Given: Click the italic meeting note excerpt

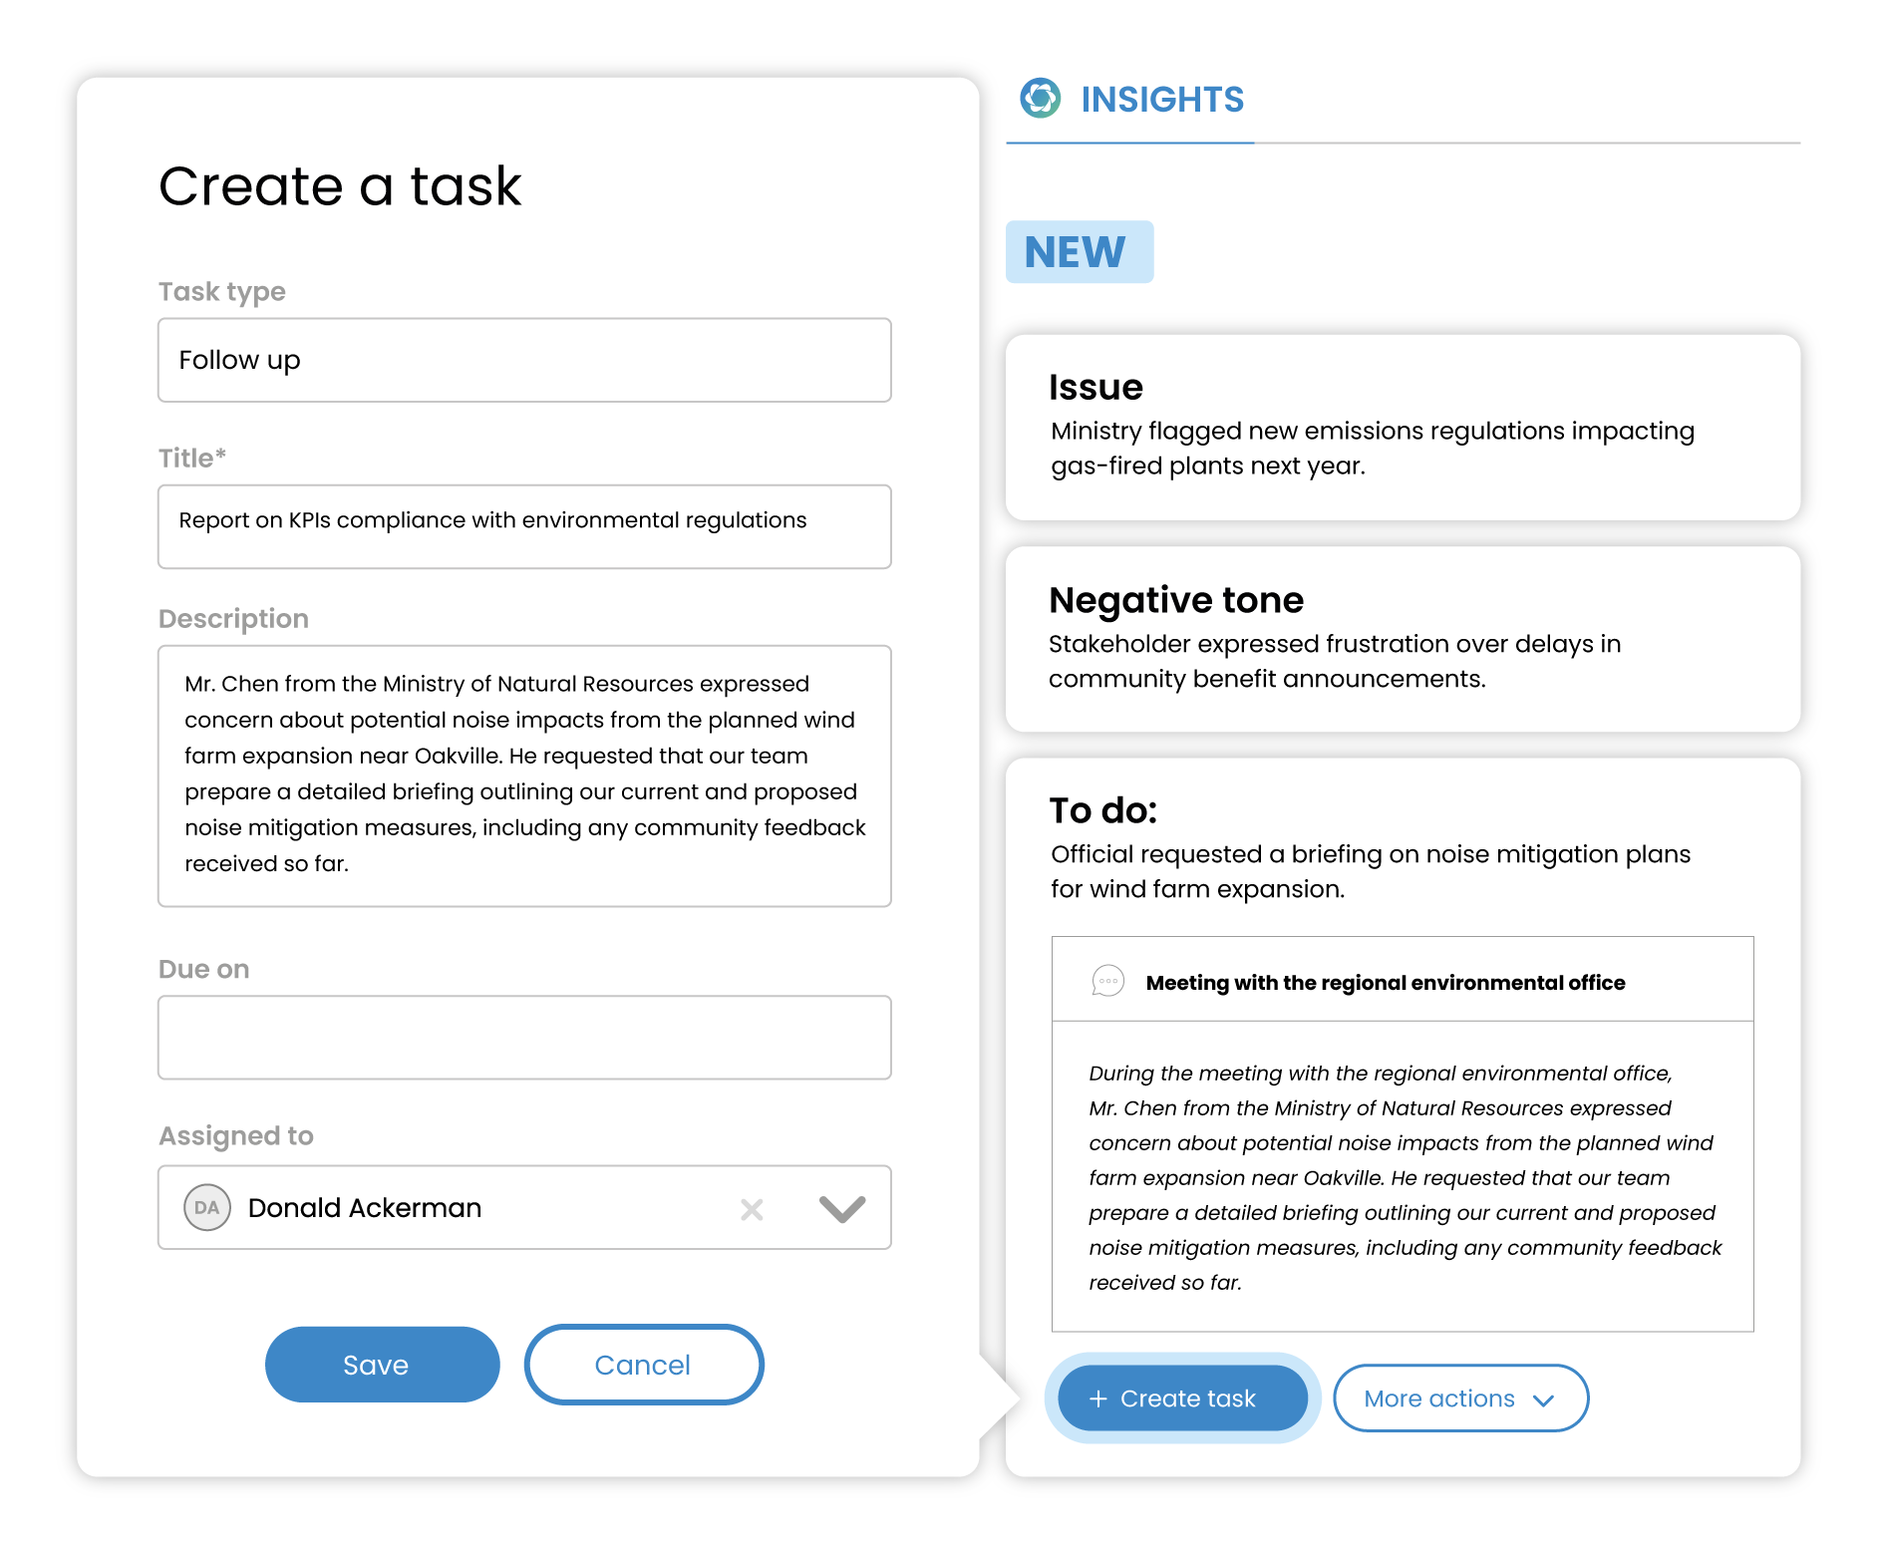Looking at the screenshot, I should click(x=1402, y=1177).
